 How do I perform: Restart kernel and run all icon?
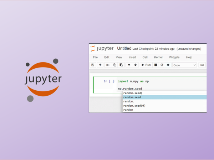coord(168,65)
